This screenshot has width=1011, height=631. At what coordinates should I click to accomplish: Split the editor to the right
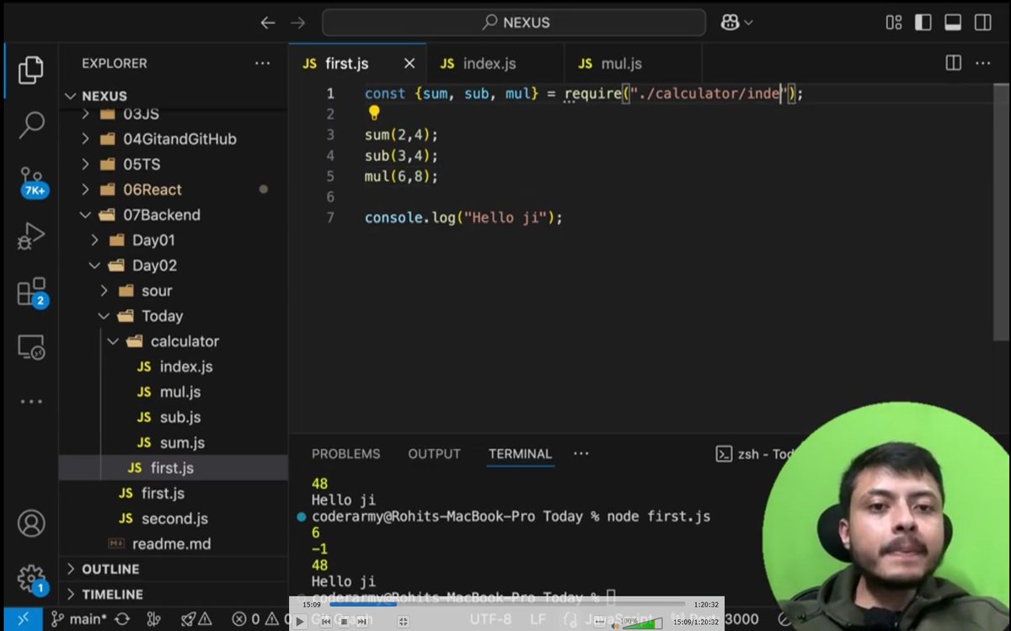pos(953,63)
